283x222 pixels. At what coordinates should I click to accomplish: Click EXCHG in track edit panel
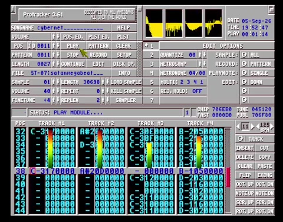(265, 175)
